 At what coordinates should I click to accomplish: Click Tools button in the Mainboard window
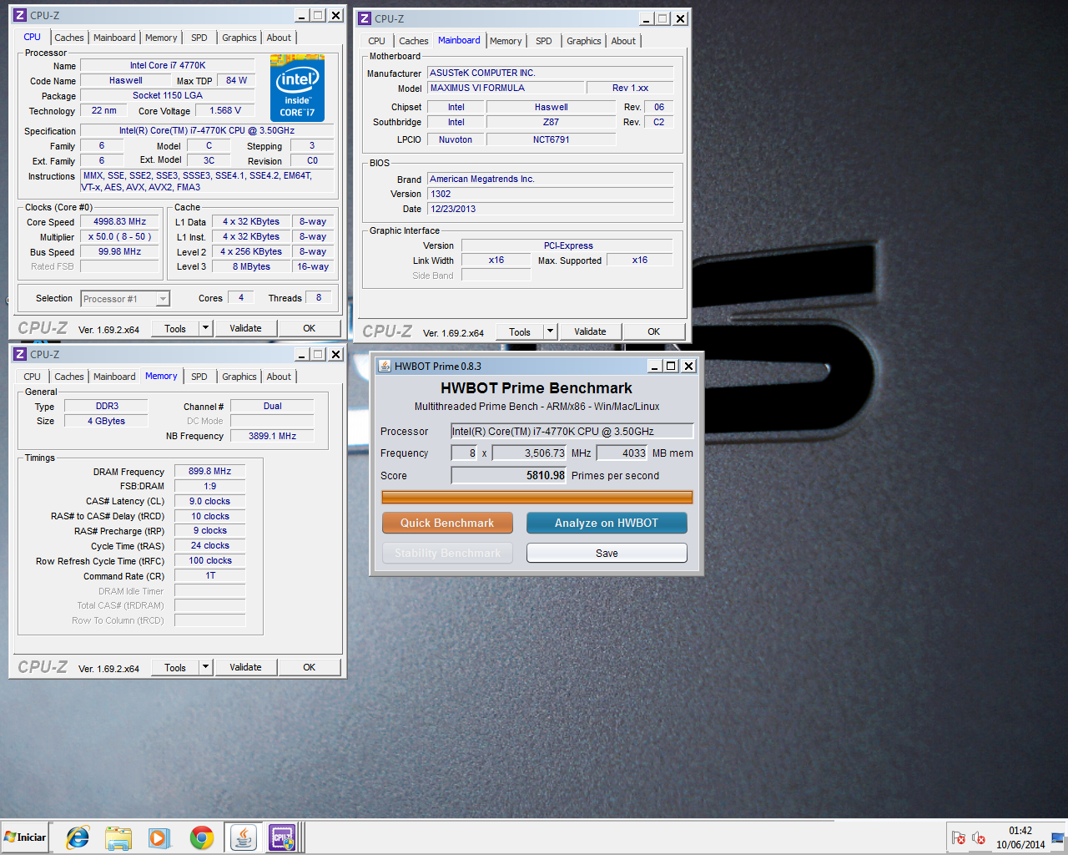[520, 331]
